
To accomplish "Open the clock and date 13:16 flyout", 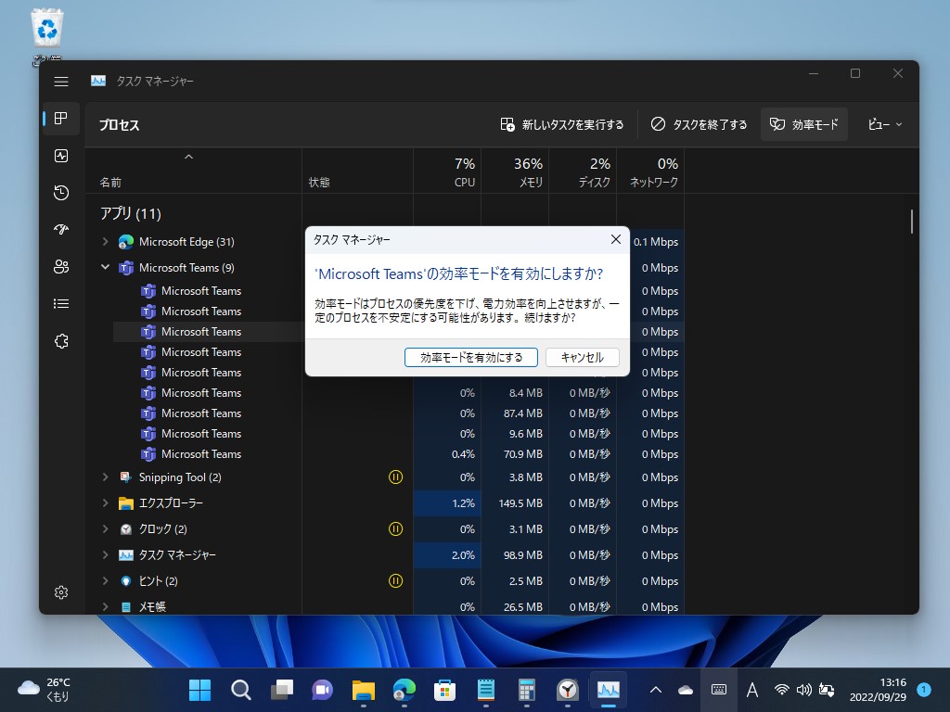I will (x=878, y=690).
